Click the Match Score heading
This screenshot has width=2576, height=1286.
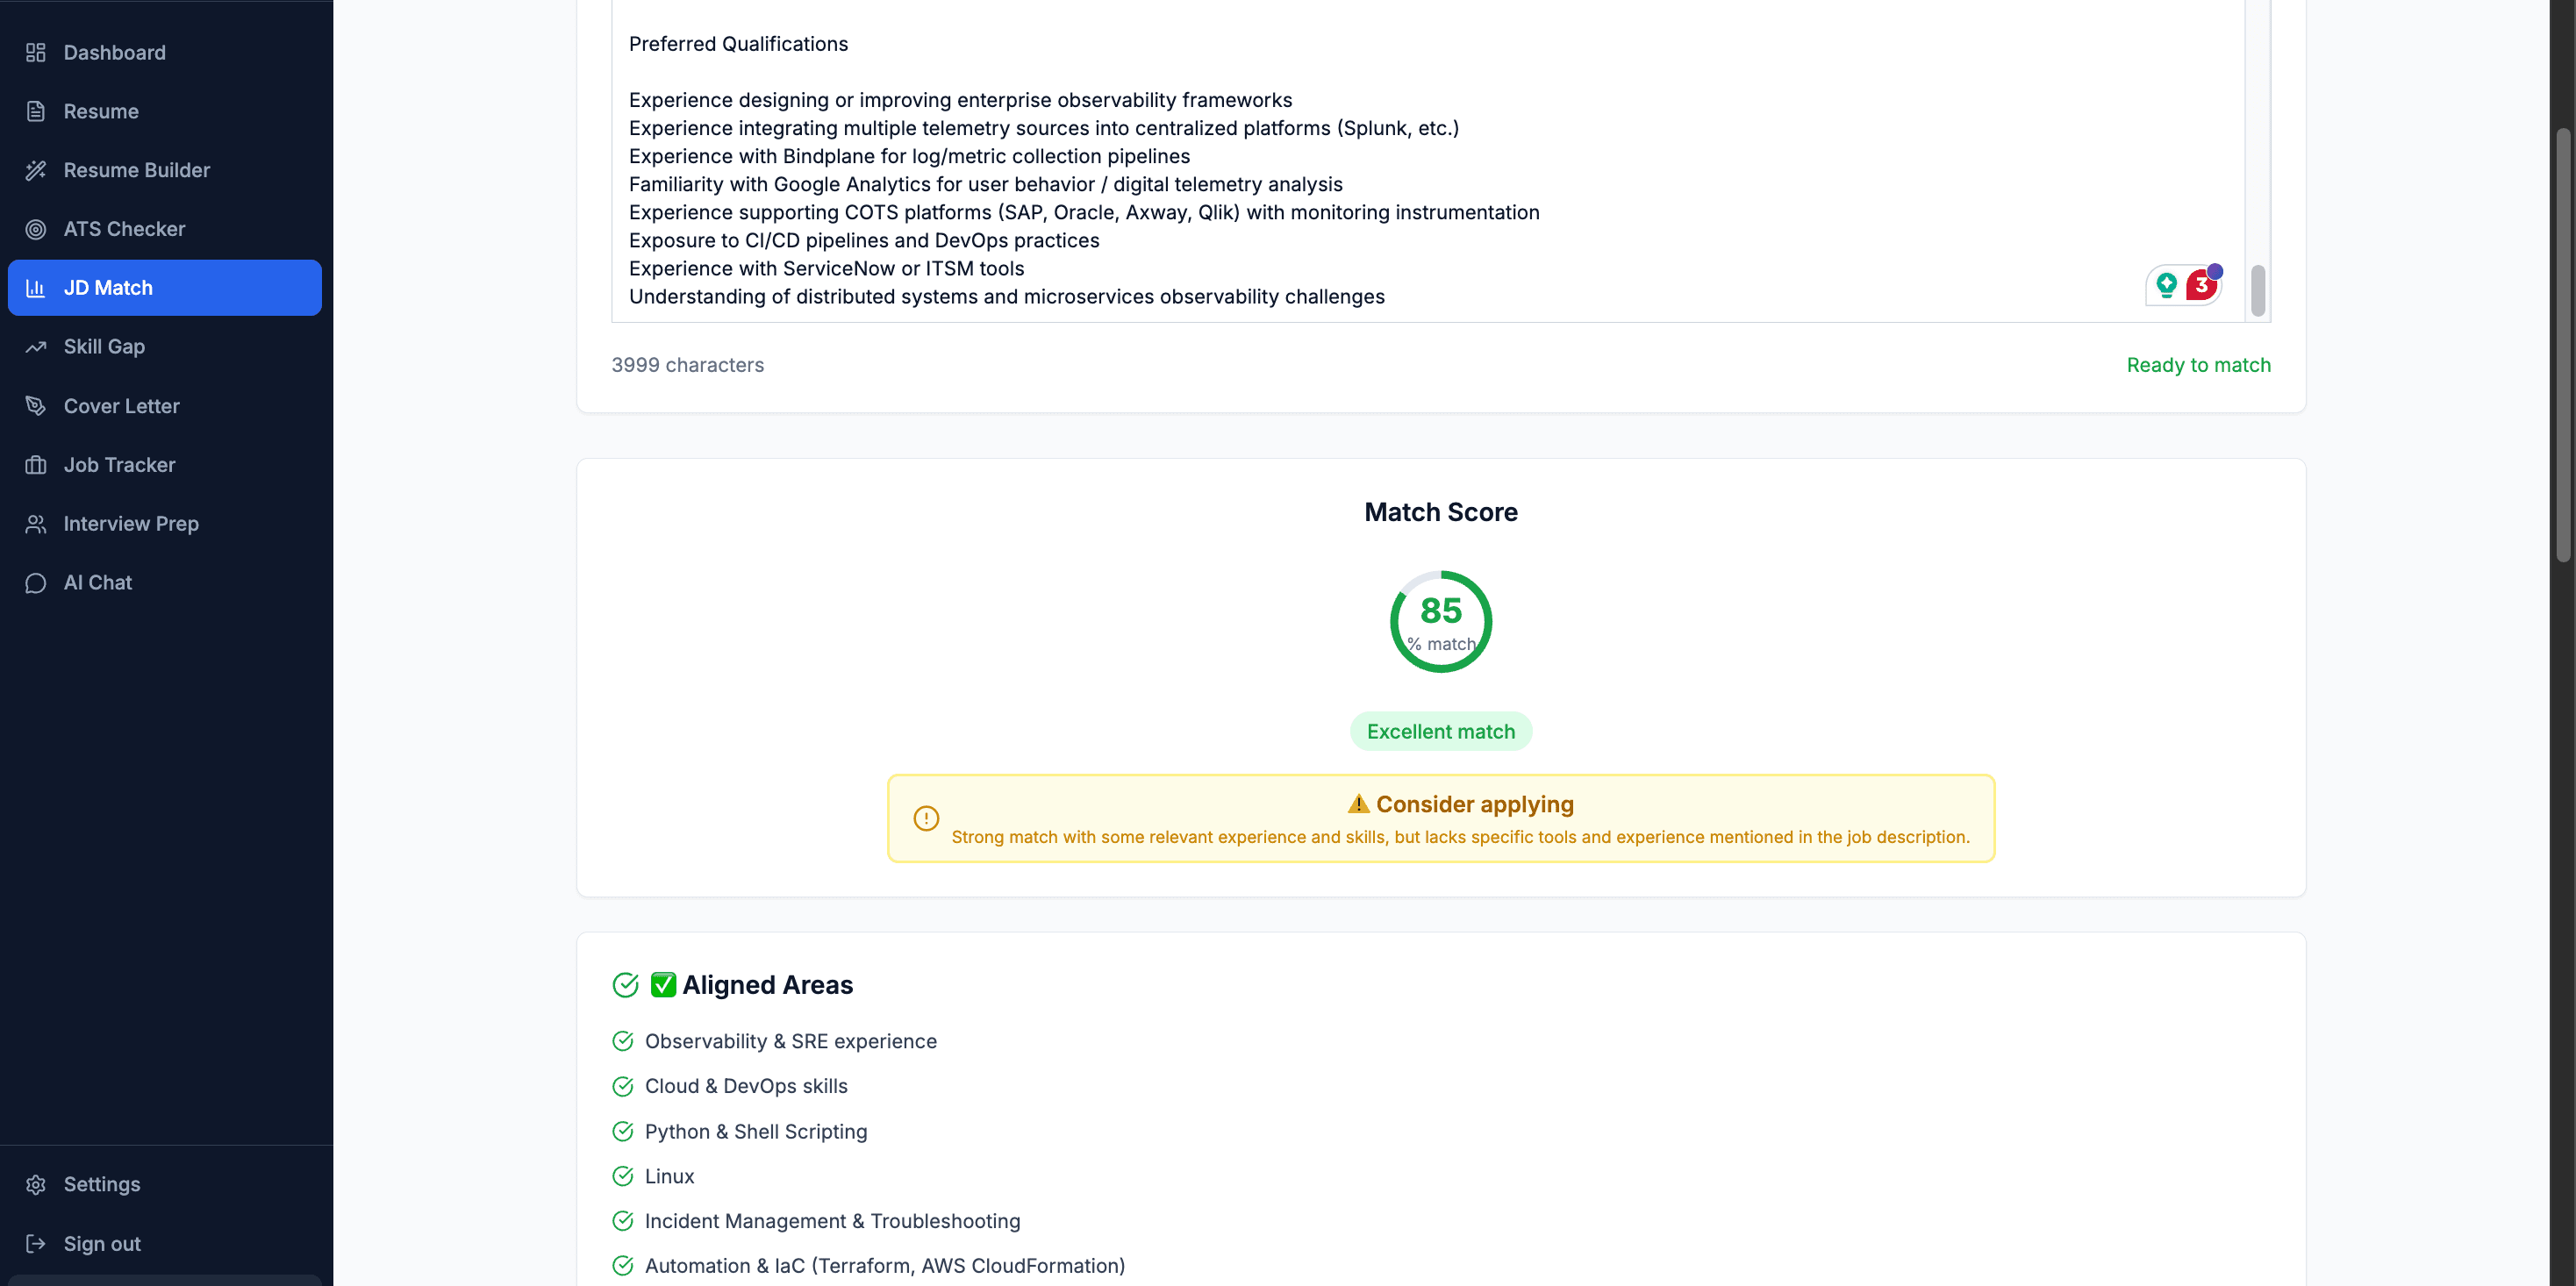(1441, 512)
